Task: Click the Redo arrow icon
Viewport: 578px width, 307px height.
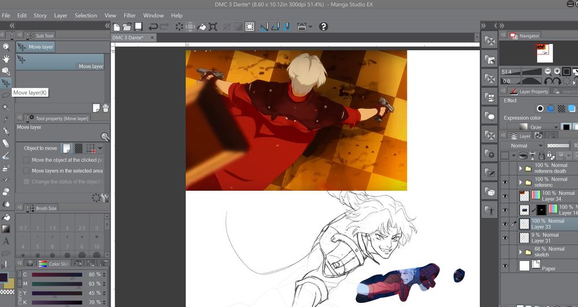Action: pyautogui.click(x=164, y=27)
